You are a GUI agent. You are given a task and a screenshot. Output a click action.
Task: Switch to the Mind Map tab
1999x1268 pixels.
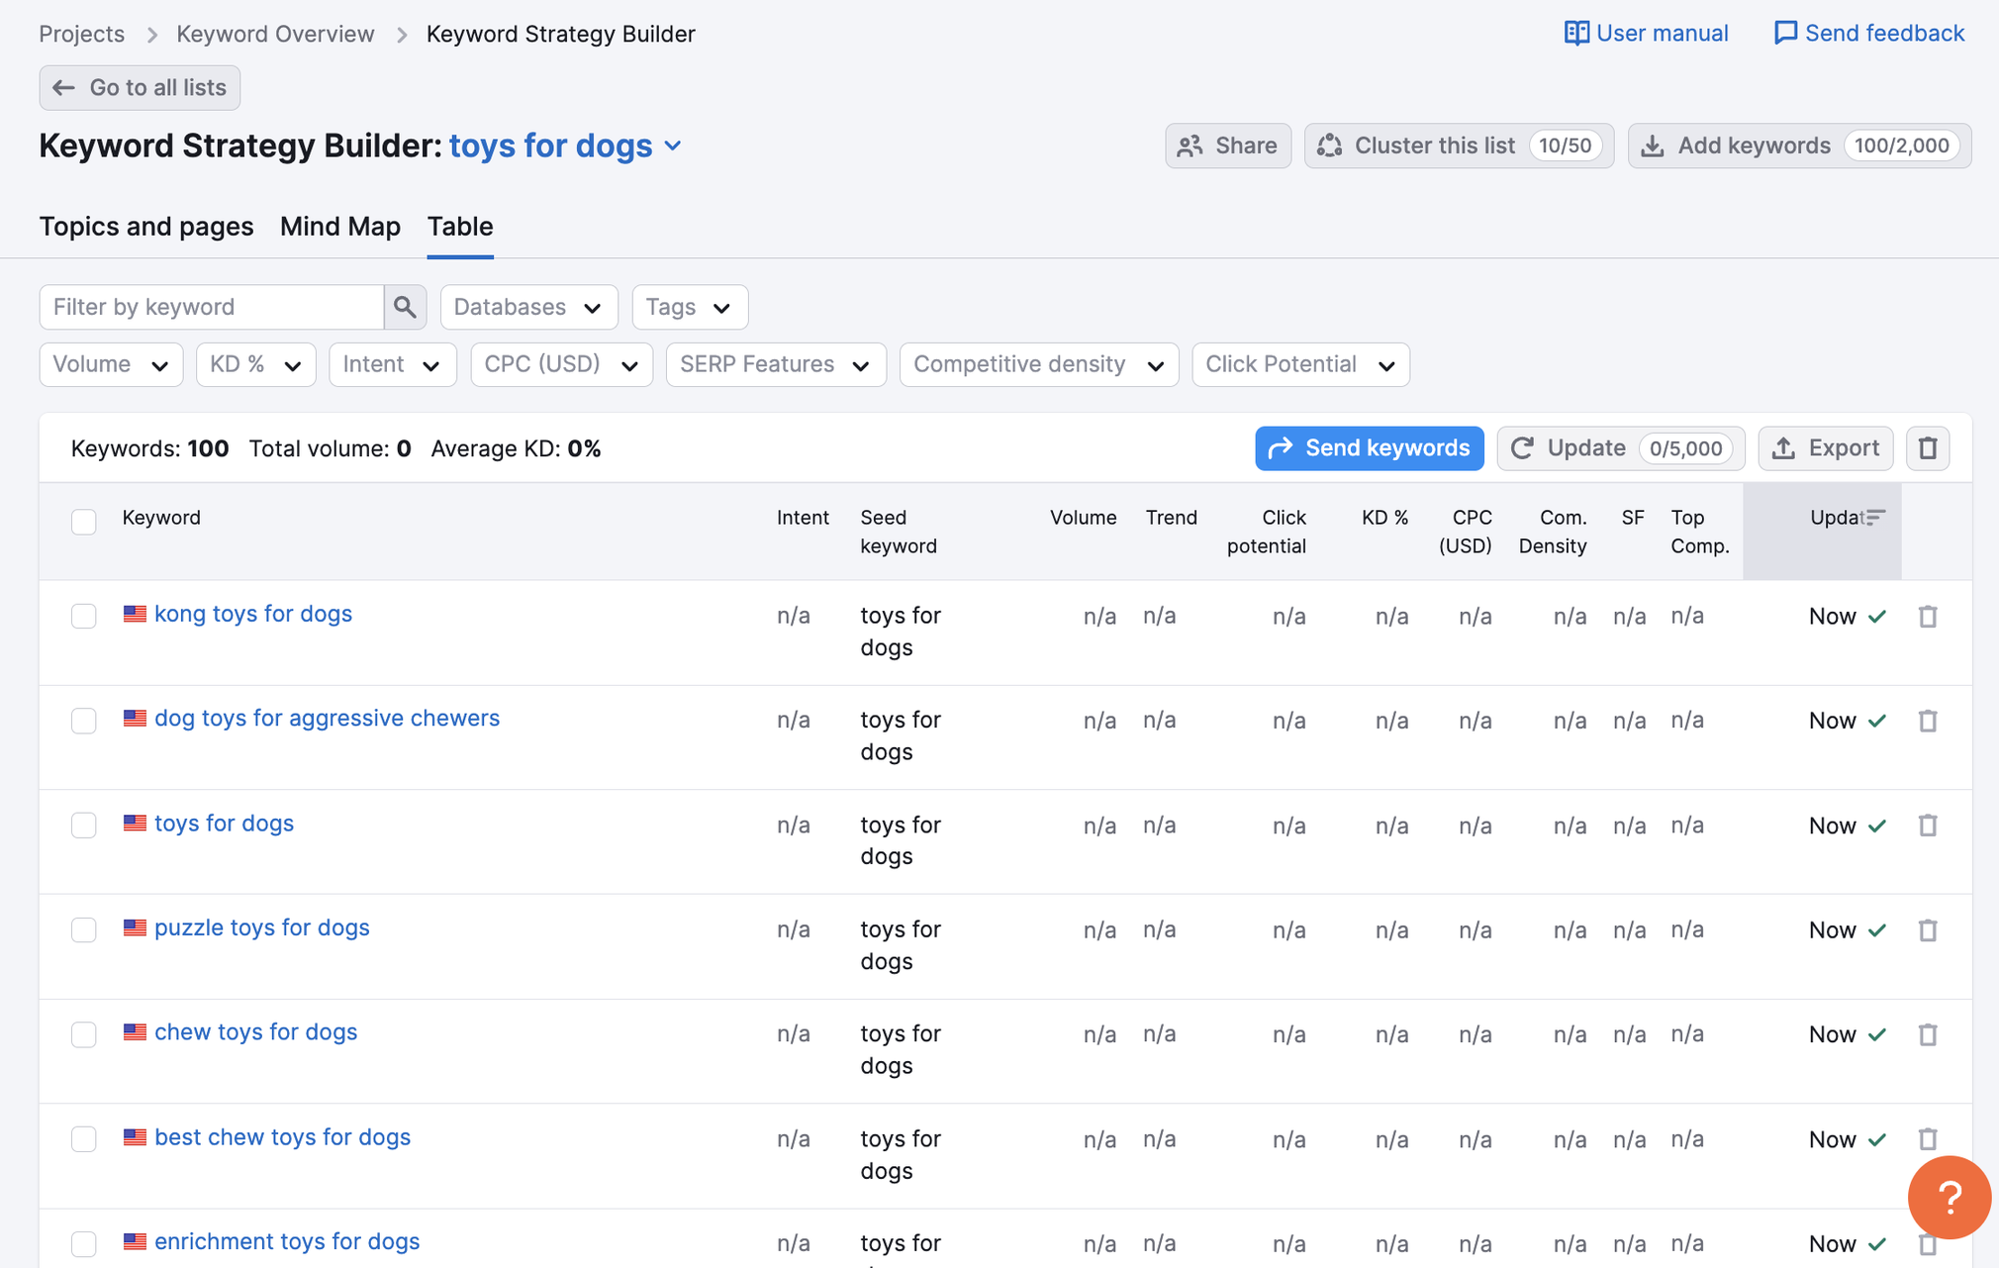339,227
